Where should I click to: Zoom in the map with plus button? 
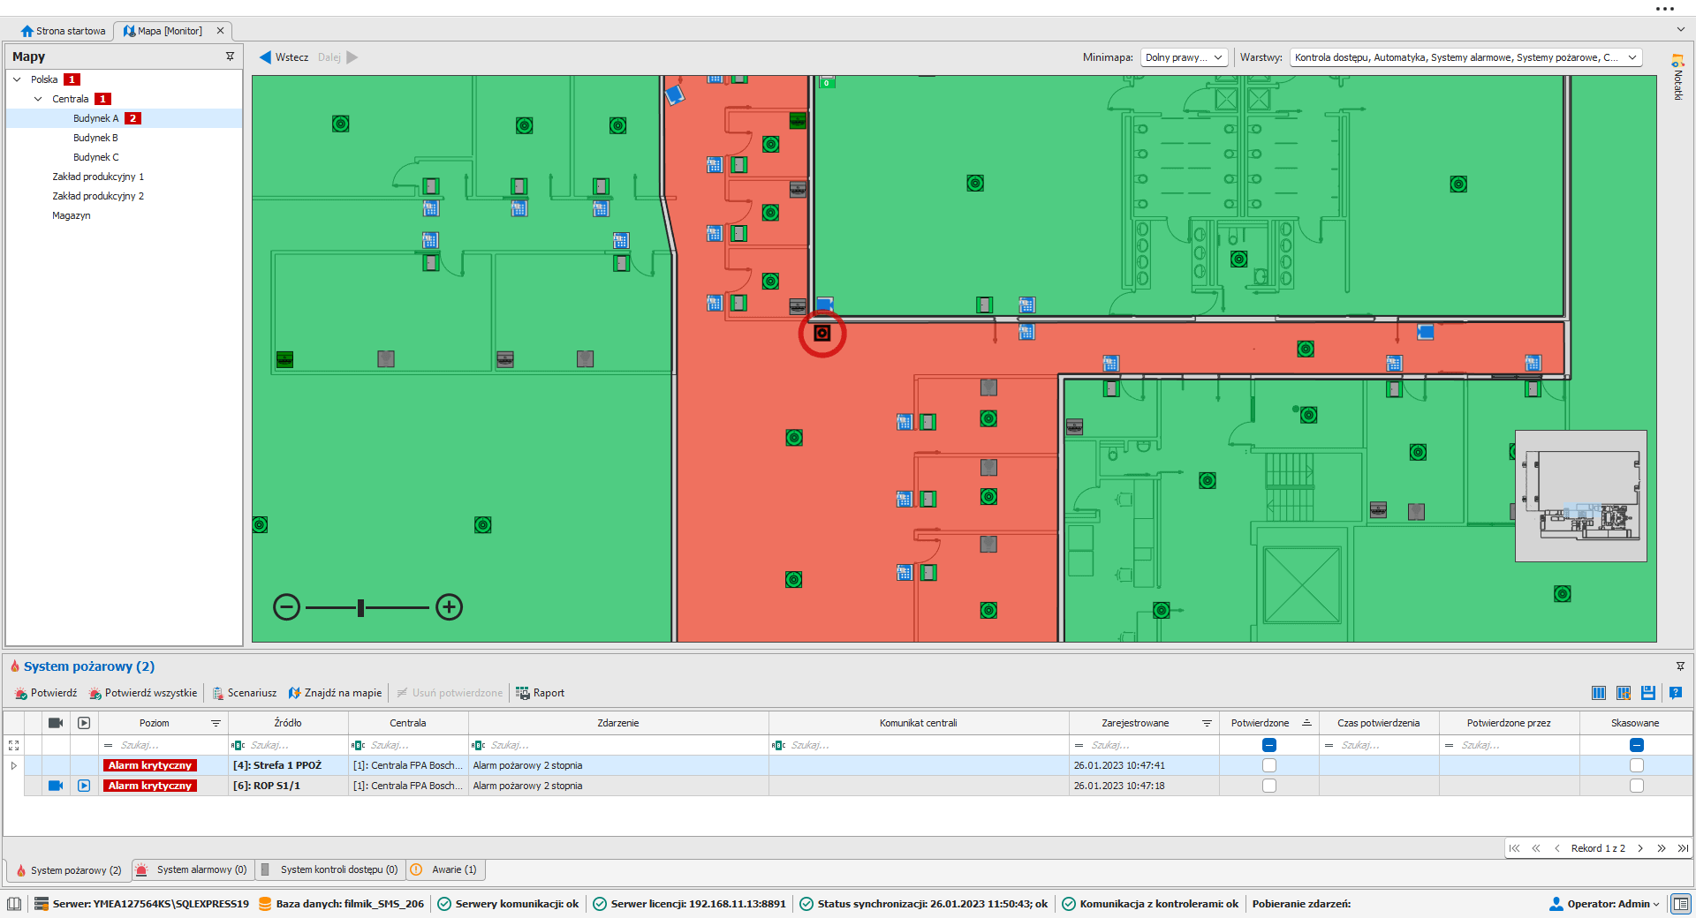pos(449,607)
